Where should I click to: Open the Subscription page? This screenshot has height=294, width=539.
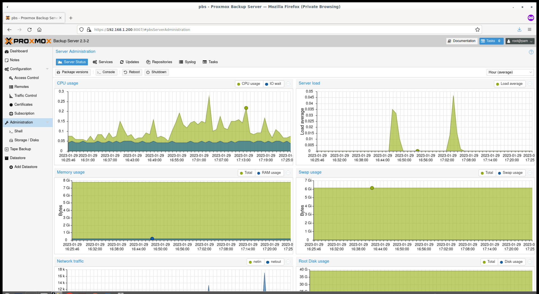point(24,113)
